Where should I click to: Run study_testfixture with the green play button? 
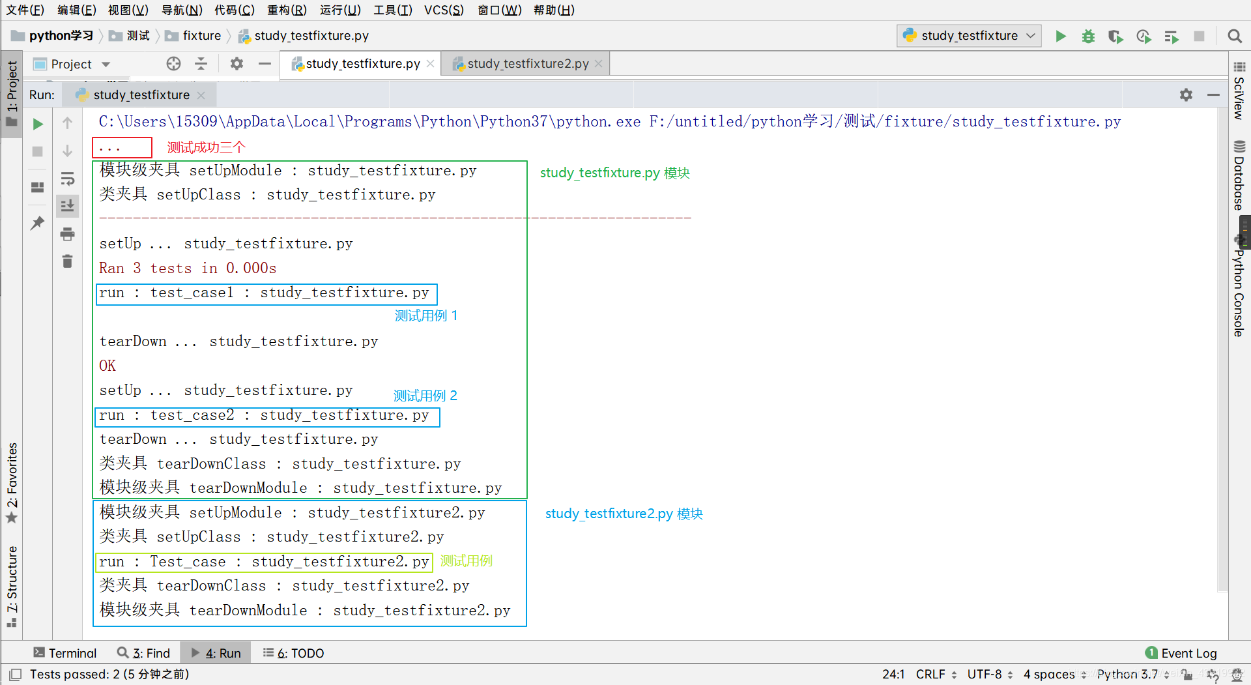(x=1061, y=36)
